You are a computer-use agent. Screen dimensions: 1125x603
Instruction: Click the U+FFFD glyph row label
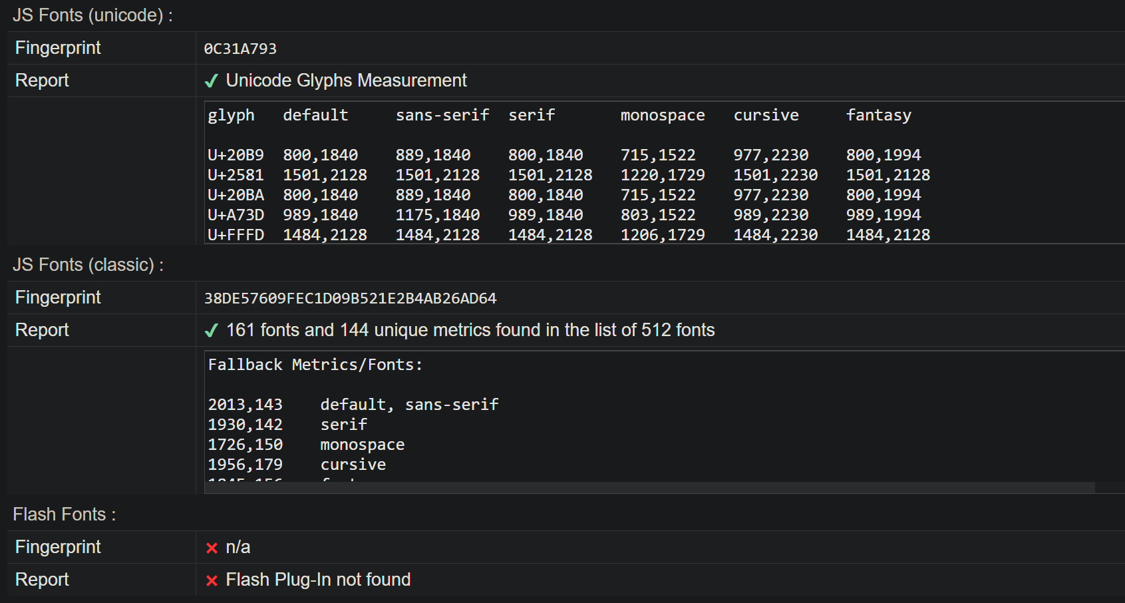coord(236,235)
